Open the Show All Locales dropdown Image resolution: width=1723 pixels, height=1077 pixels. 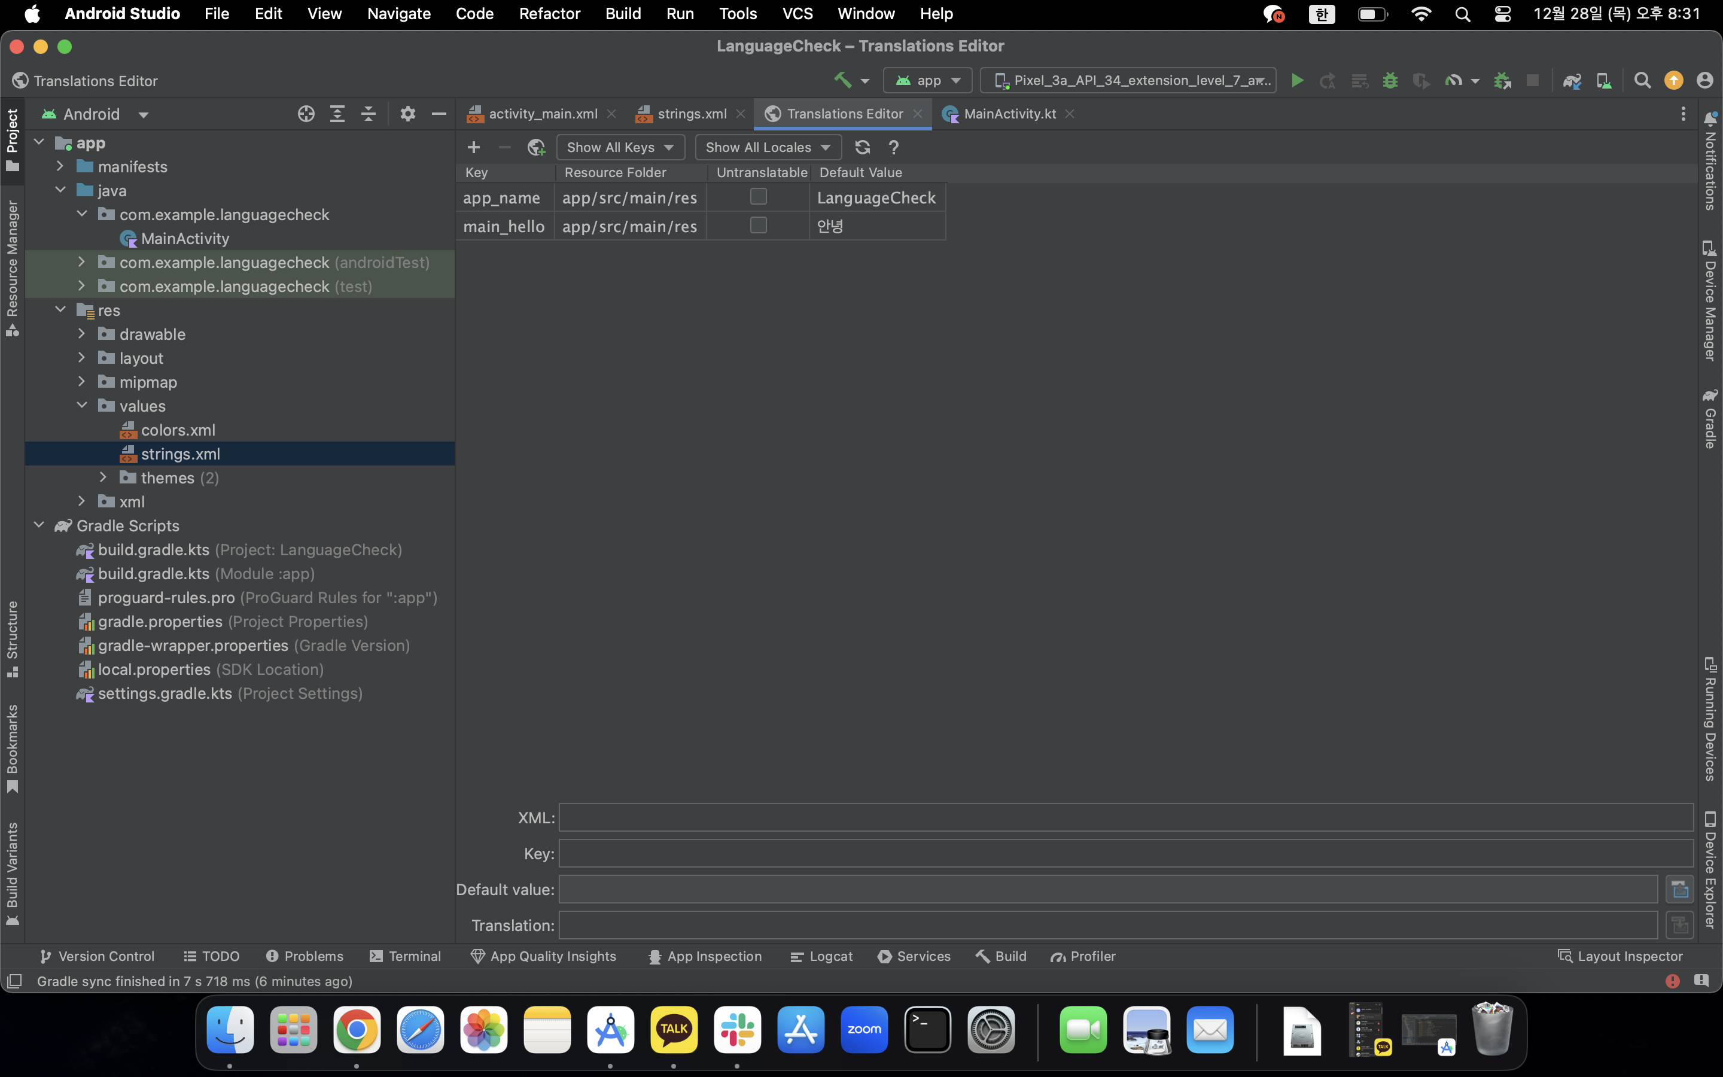coord(768,147)
